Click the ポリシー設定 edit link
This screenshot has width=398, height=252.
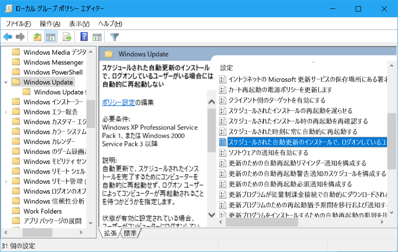pos(118,102)
